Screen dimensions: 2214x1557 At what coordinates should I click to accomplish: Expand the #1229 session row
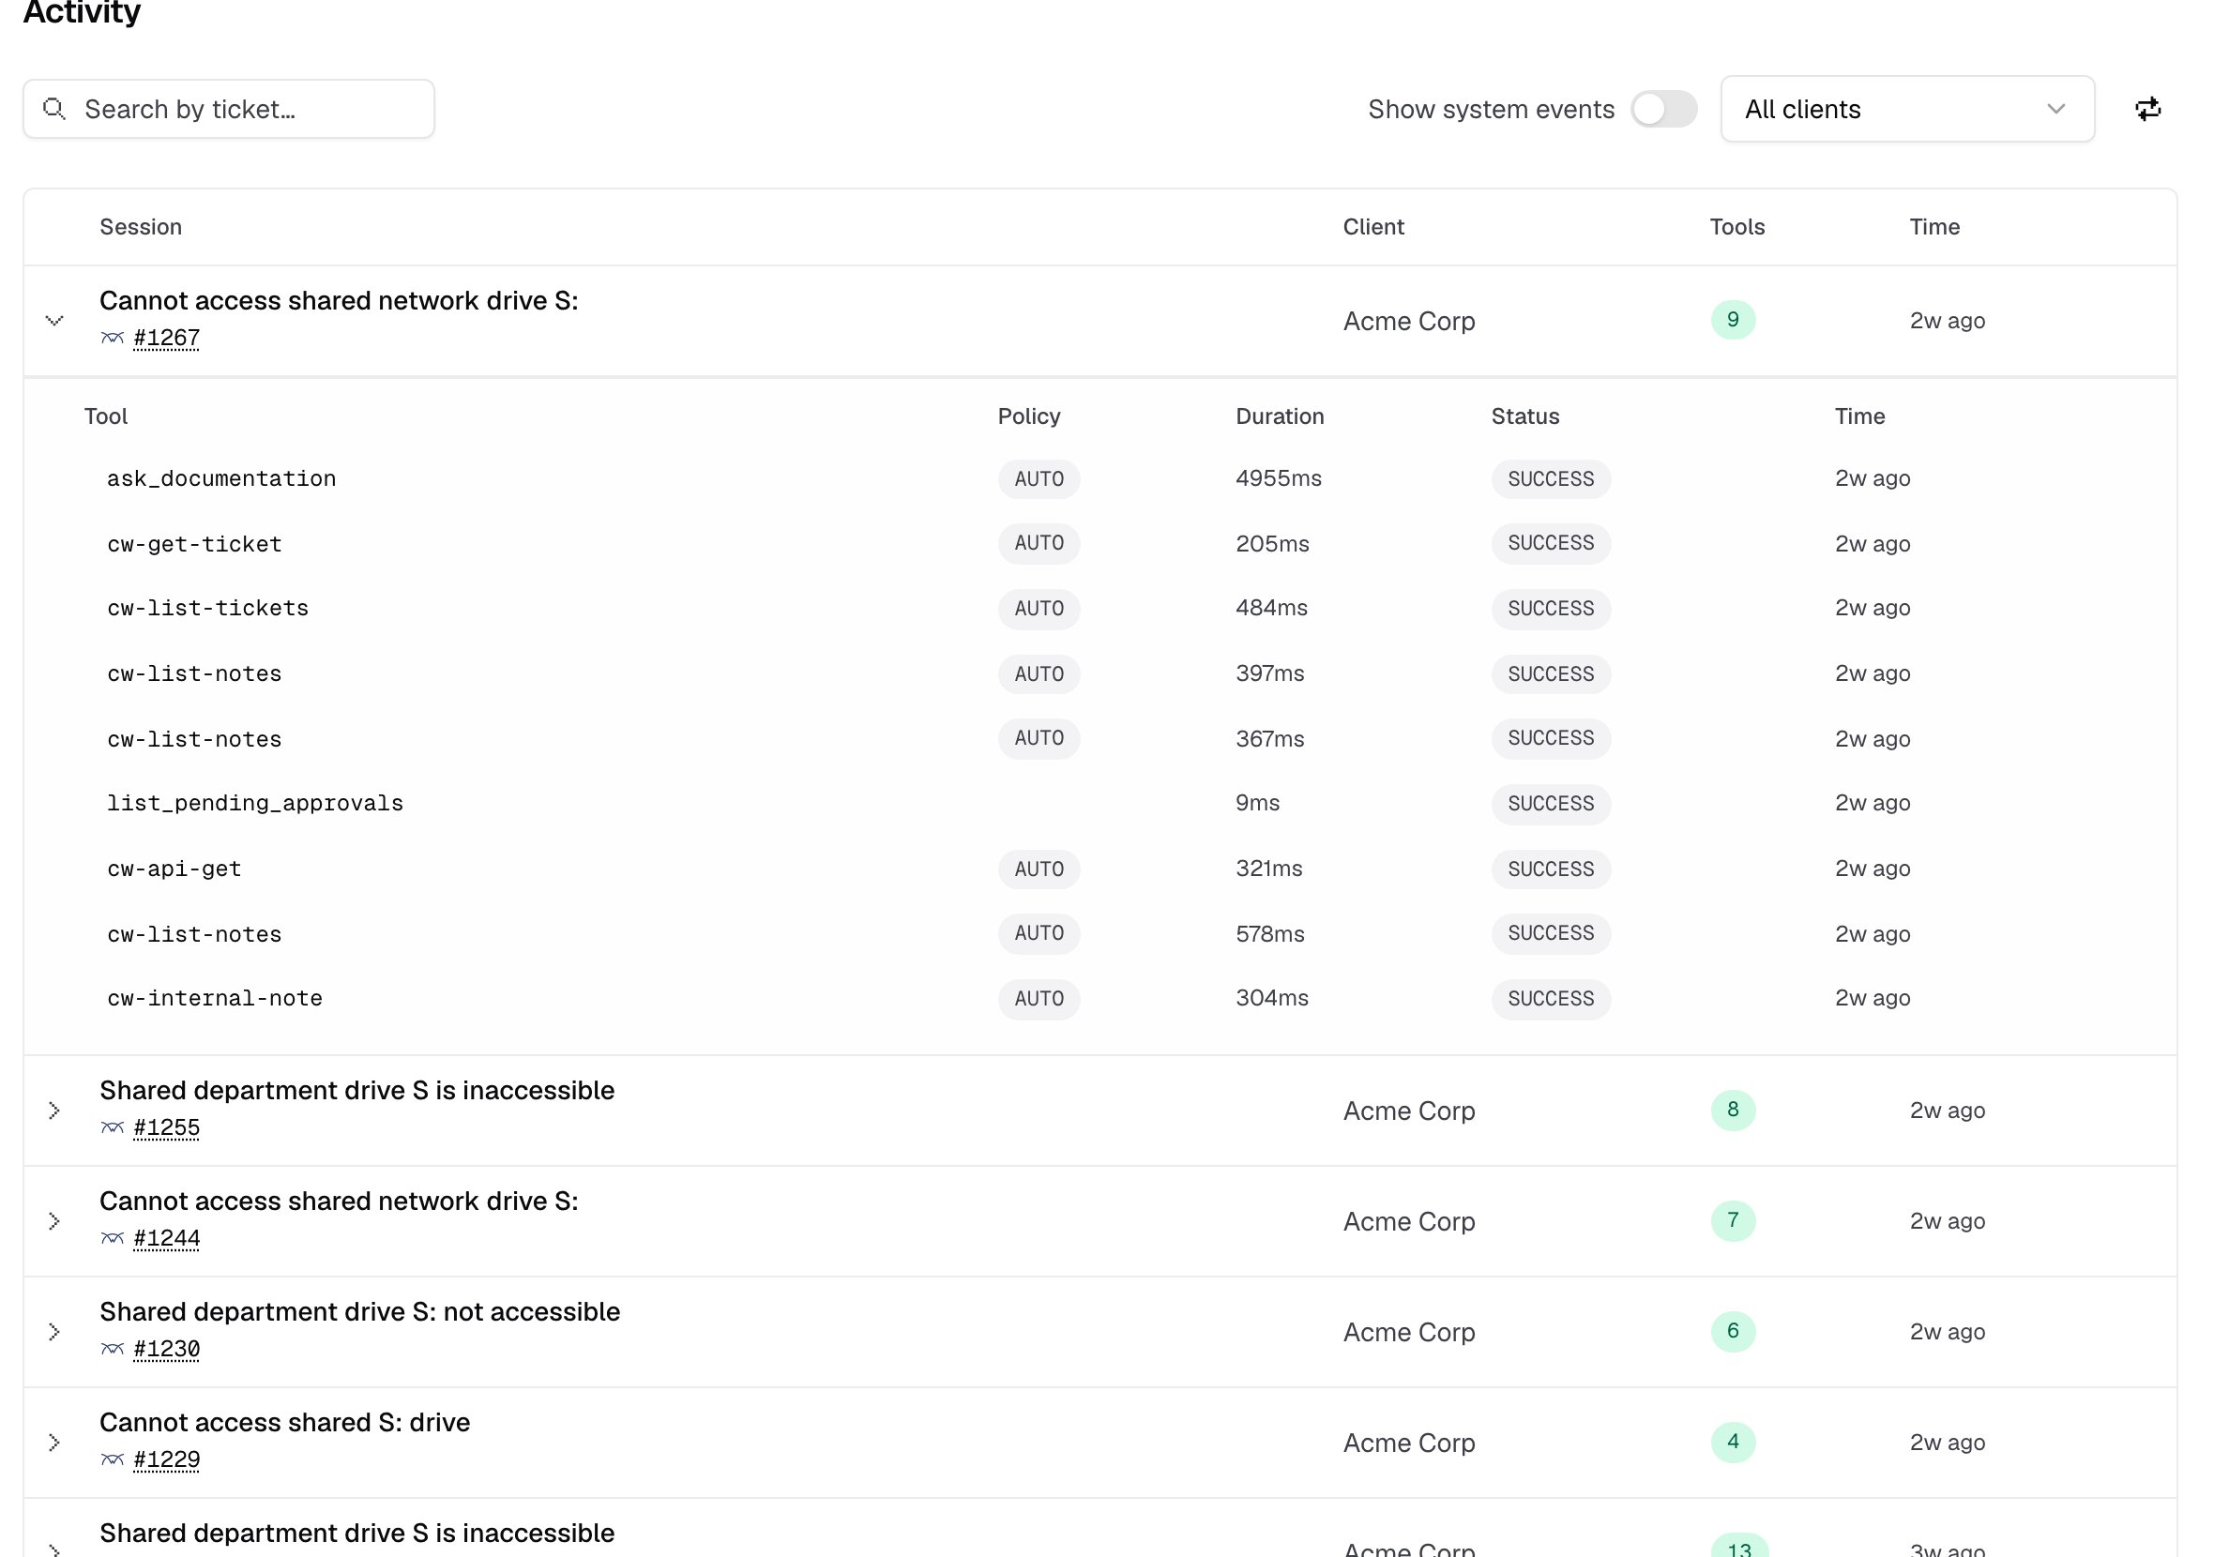coord(55,1444)
